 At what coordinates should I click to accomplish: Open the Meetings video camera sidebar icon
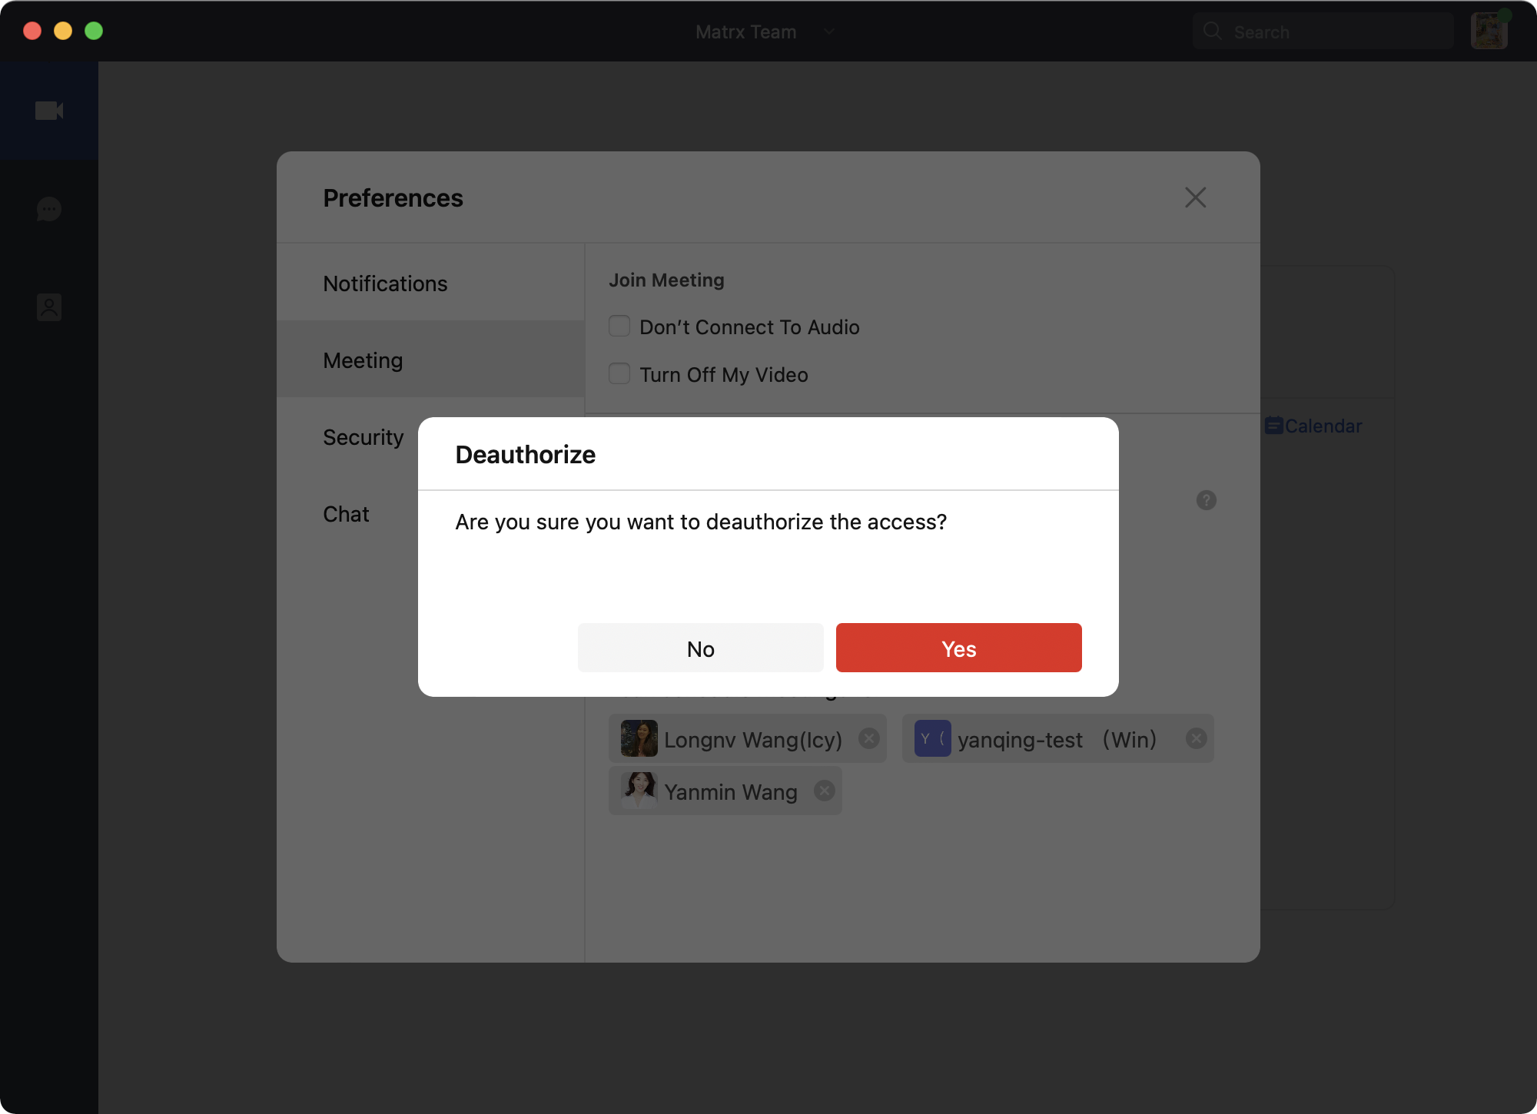(x=49, y=111)
